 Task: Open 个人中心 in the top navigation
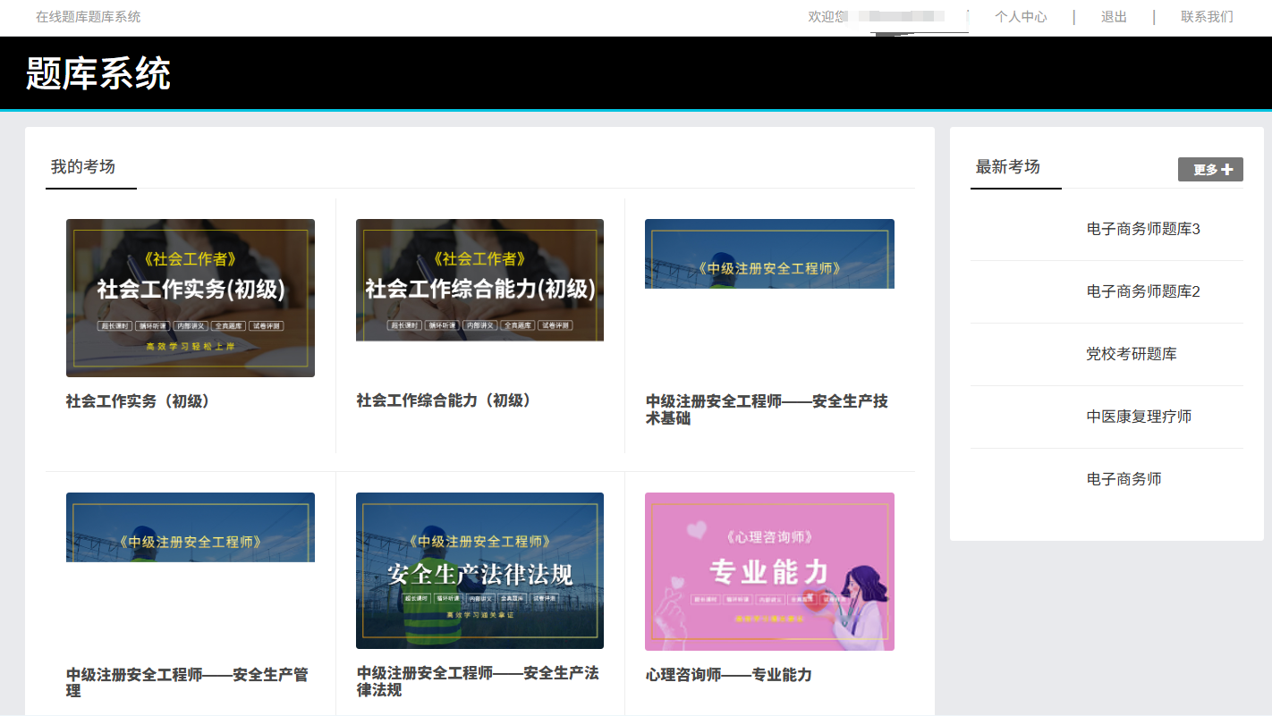[1021, 17]
